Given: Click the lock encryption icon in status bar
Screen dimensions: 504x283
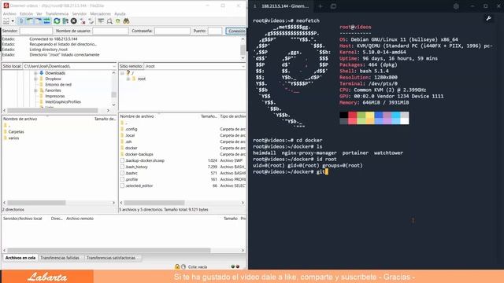Looking at the screenshot, I should click(x=176, y=266).
